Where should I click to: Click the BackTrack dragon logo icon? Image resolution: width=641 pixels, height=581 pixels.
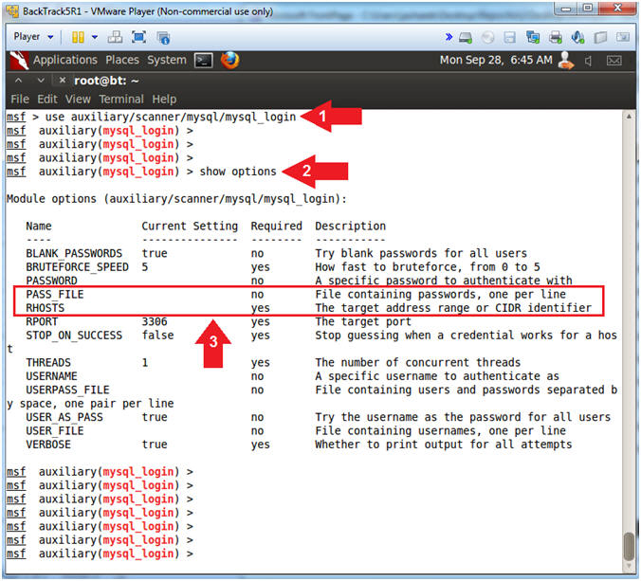(x=19, y=61)
